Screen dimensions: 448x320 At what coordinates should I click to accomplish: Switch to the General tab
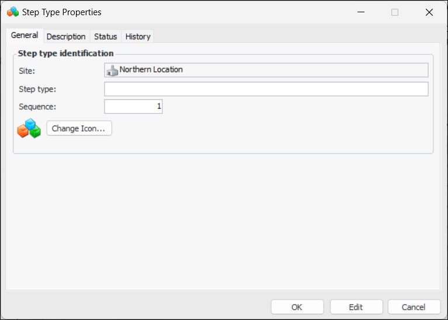(x=25, y=36)
